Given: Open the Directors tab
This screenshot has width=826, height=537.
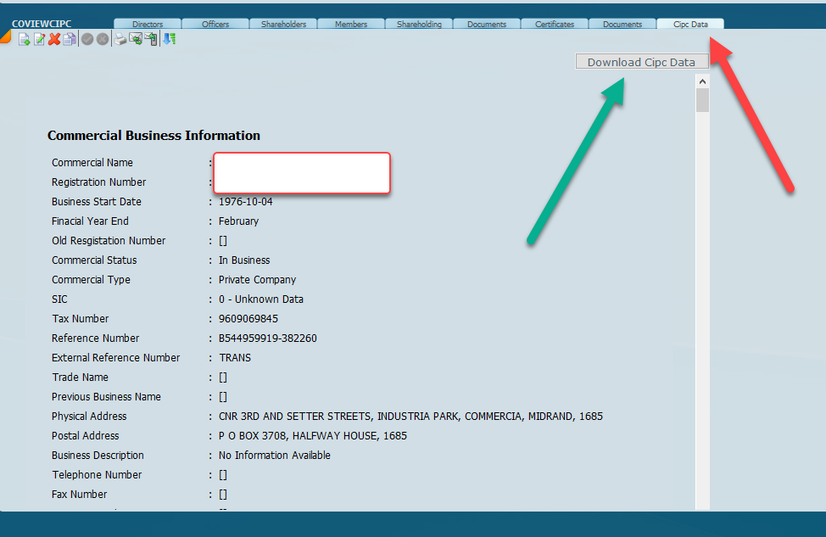Looking at the screenshot, I should point(147,25).
